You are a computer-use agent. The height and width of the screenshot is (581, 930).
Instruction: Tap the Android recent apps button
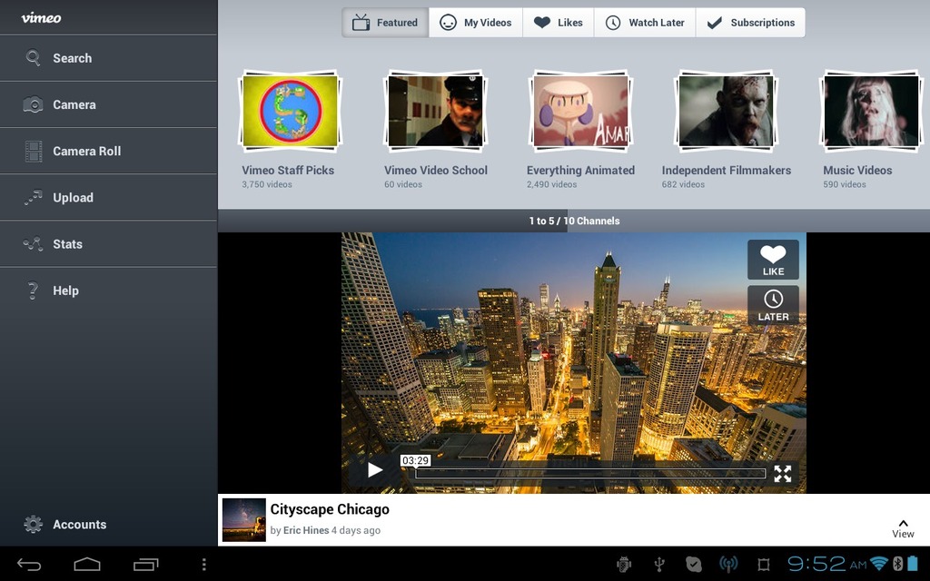[x=146, y=565]
